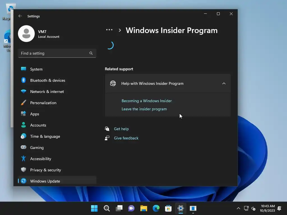Open System settings category

click(57, 69)
